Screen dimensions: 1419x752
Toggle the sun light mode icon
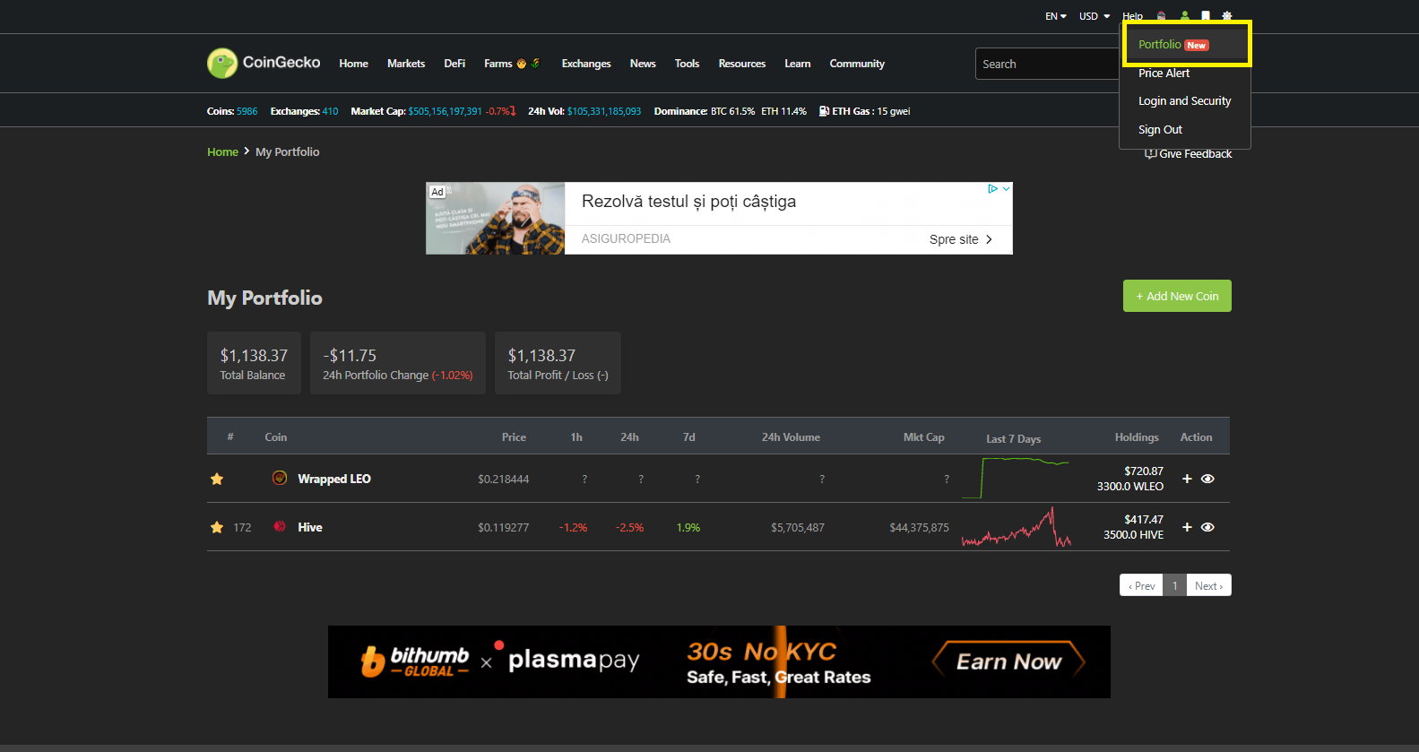[x=1227, y=16]
